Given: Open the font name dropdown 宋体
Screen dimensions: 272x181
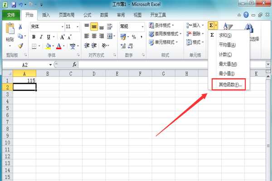Looking at the screenshot, I should click(x=63, y=27).
